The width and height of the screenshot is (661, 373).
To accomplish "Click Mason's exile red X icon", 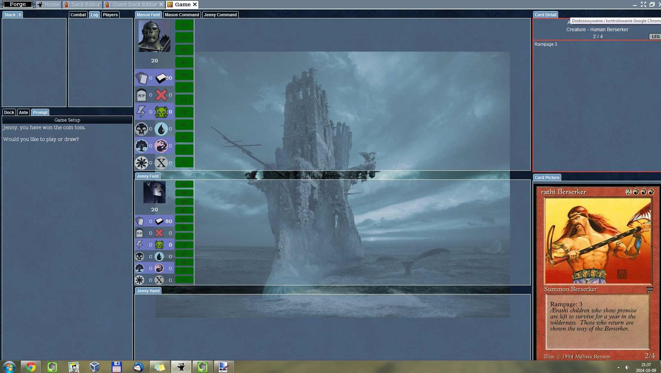I will [x=161, y=95].
